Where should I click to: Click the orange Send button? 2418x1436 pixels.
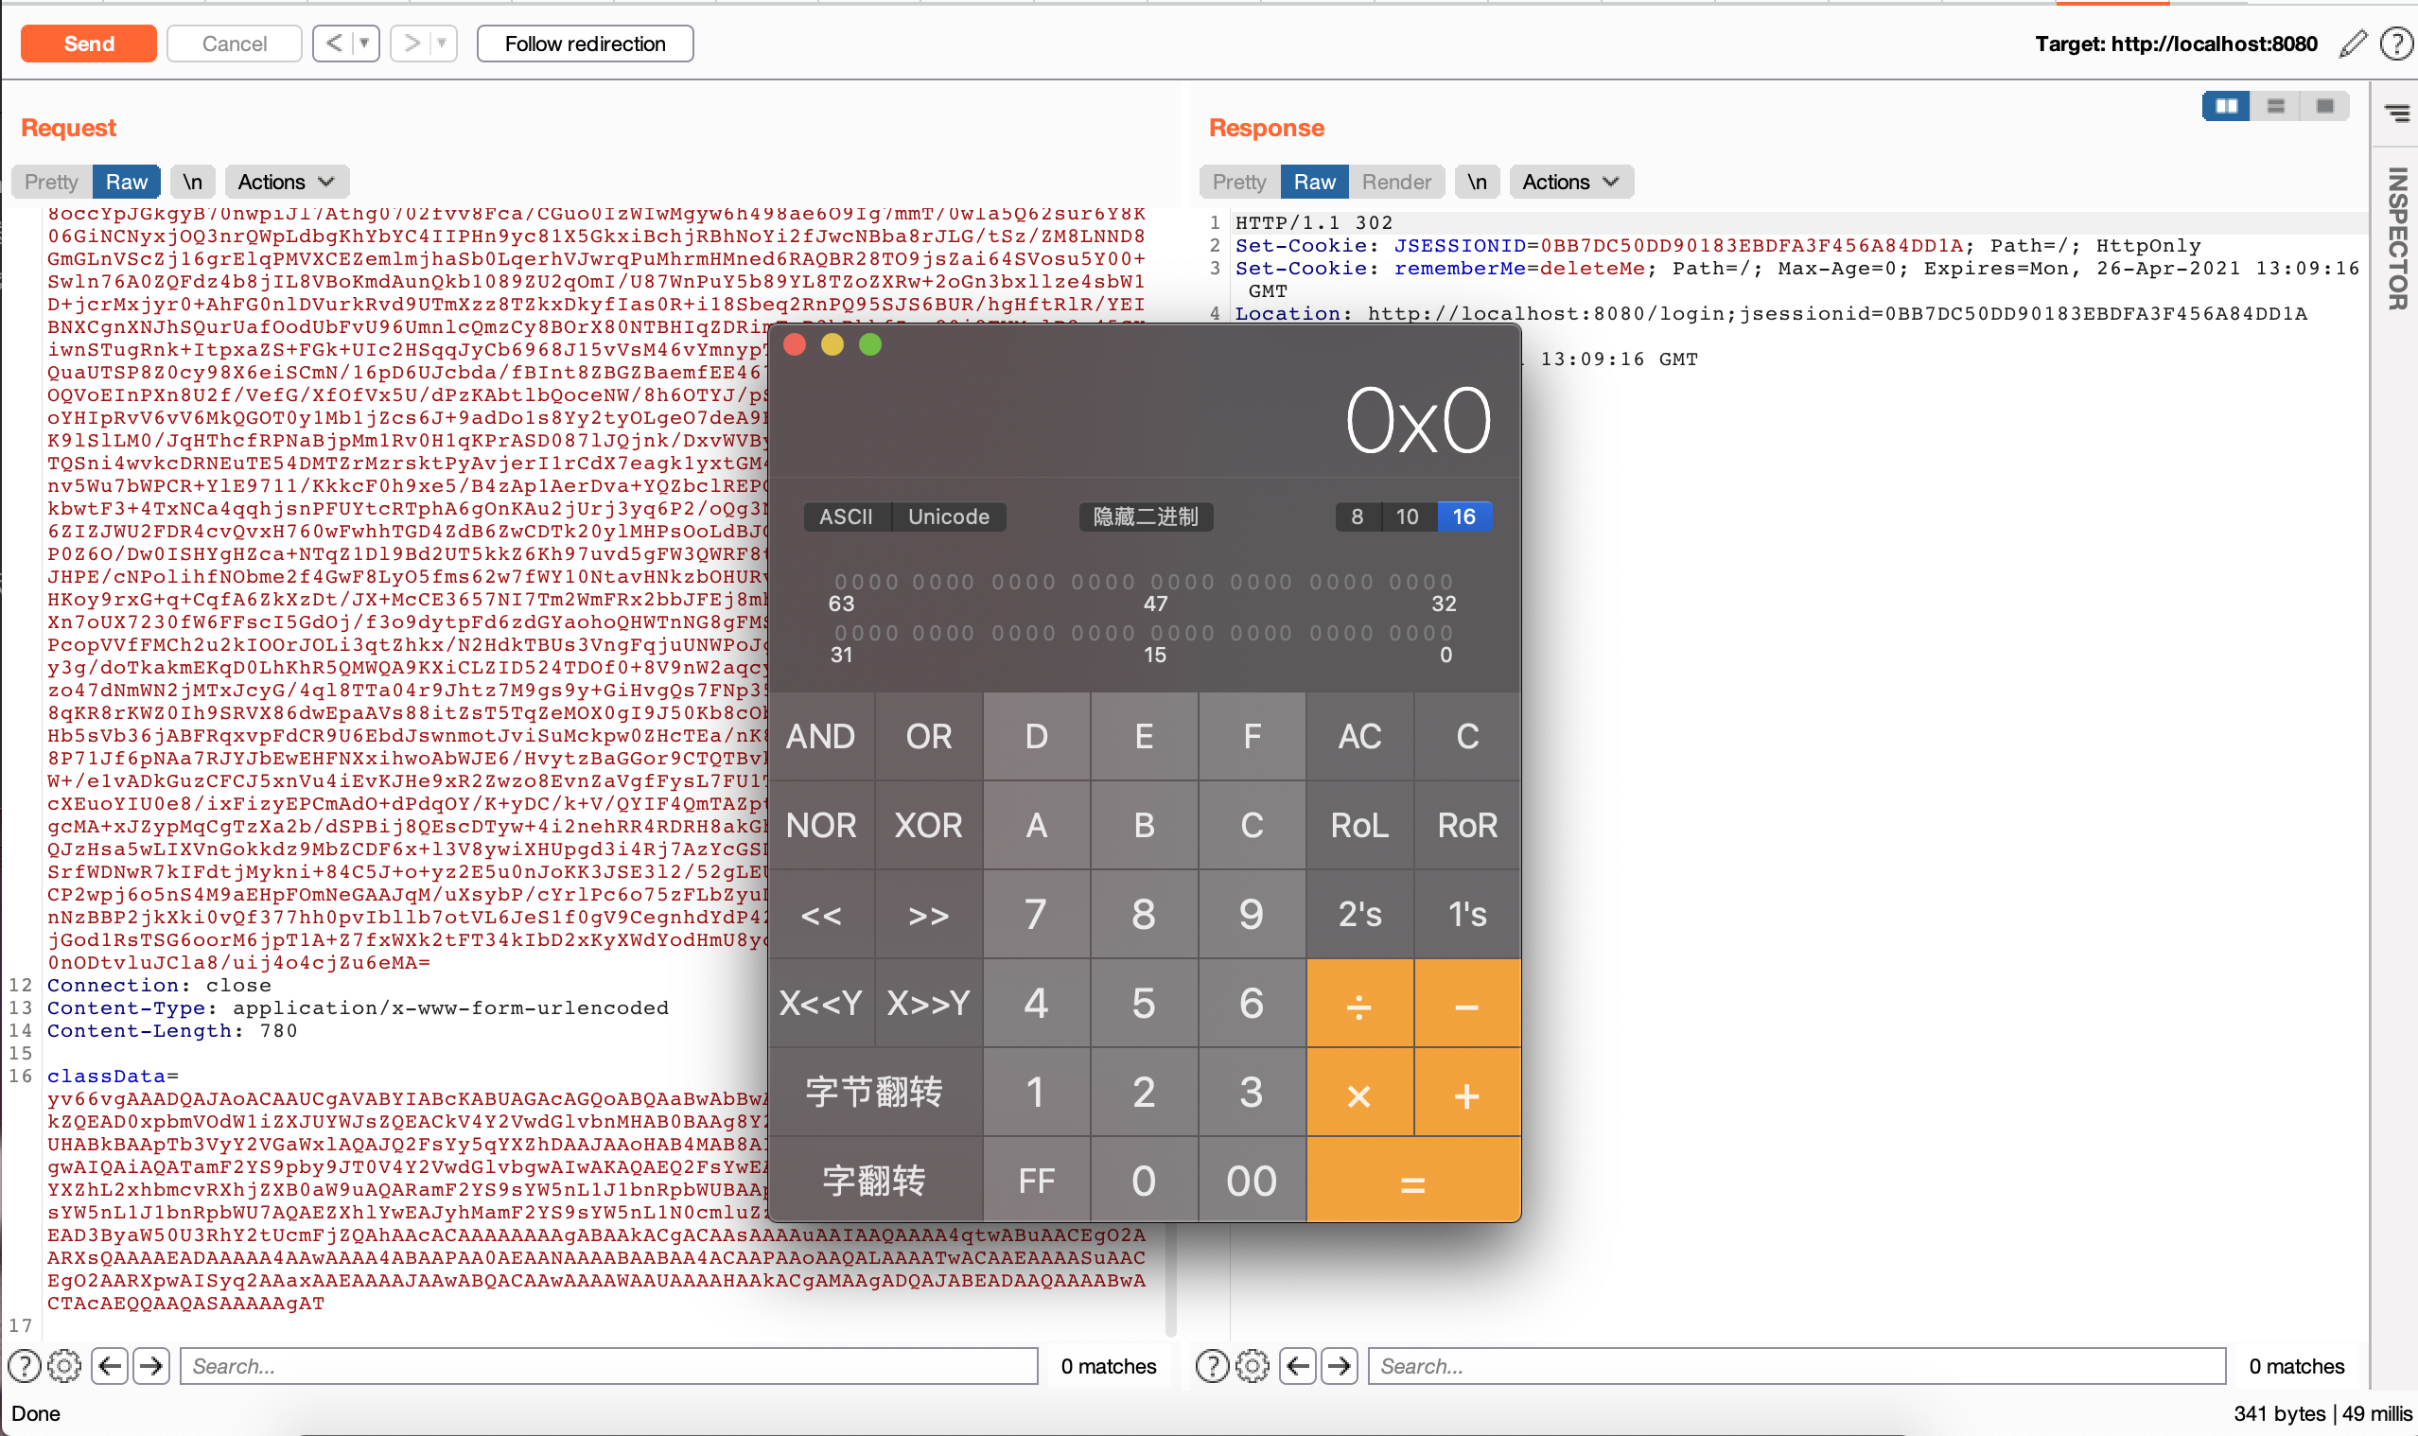[88, 44]
